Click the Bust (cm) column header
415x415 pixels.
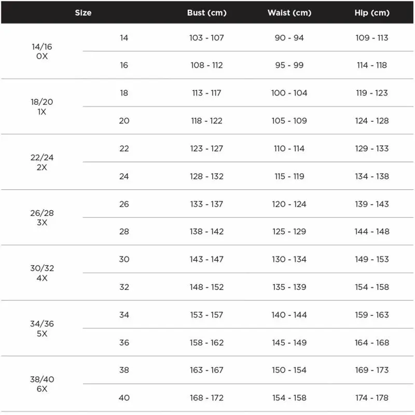tap(206, 12)
